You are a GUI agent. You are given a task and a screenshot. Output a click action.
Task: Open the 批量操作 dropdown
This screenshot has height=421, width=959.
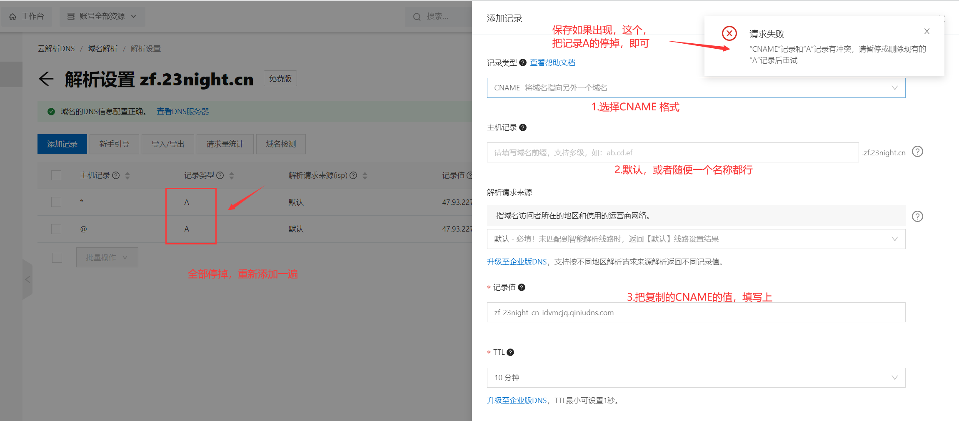(x=107, y=258)
